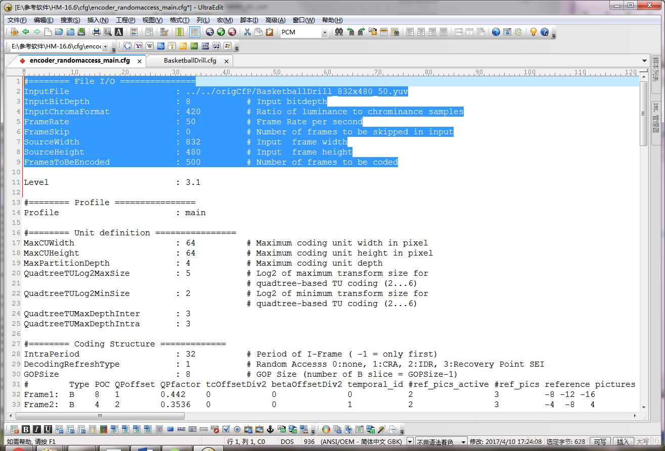Click the HTML checkbox form icon
This screenshot has width=665, height=451.
226,430
